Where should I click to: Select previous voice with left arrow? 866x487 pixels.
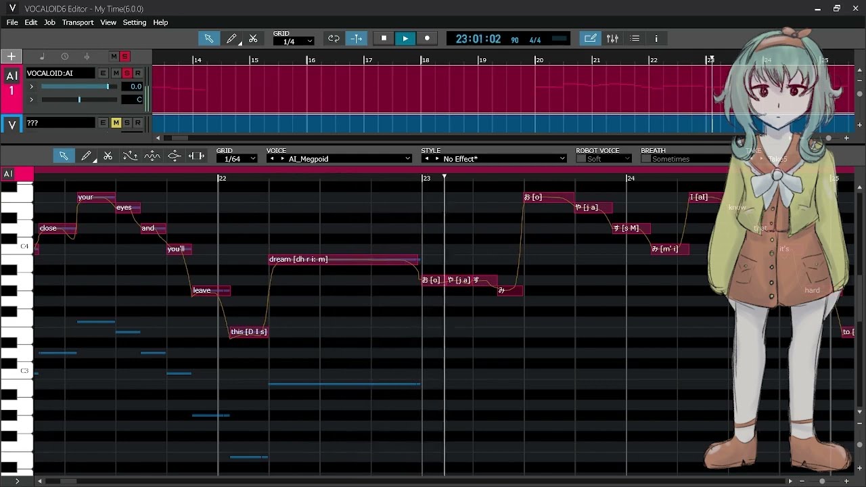coord(271,159)
